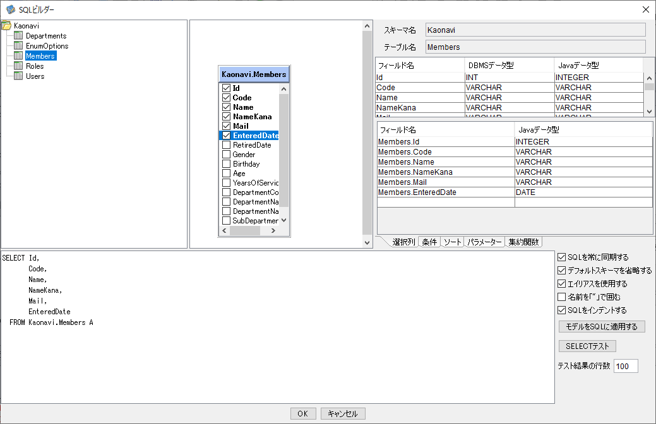Click the スキーマ名 field showing Kaonavi

pos(535,30)
